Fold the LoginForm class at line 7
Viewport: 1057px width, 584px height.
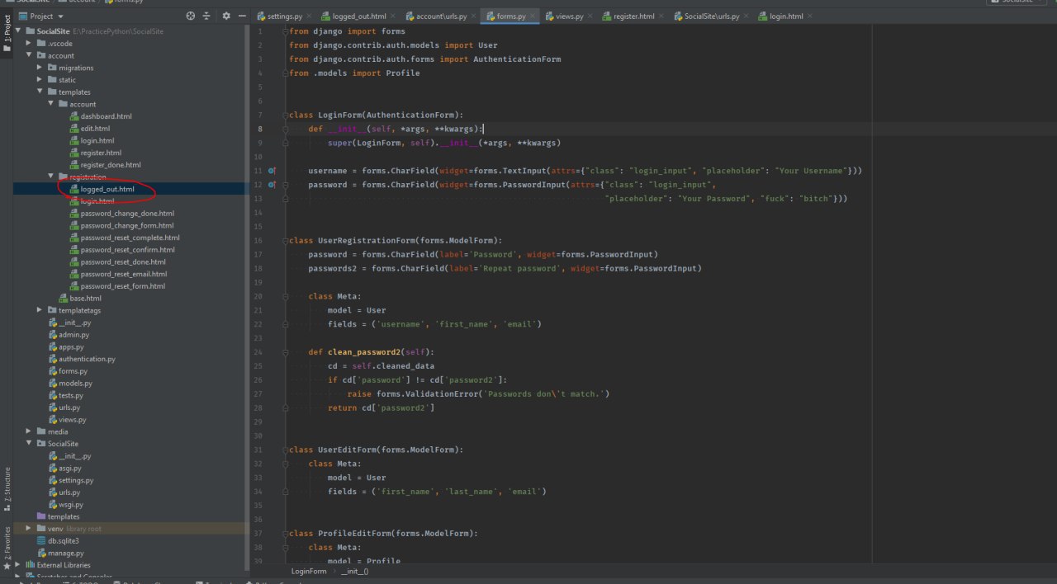pyautogui.click(x=286, y=115)
